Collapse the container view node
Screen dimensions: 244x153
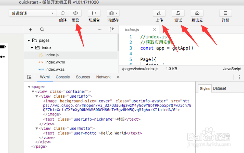click(x=33, y=91)
